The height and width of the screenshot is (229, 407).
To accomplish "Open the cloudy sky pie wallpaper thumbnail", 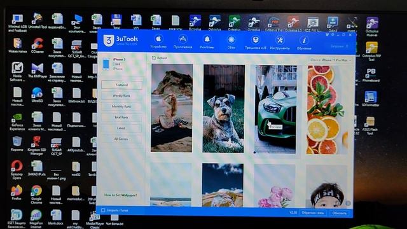I will coord(223,185).
